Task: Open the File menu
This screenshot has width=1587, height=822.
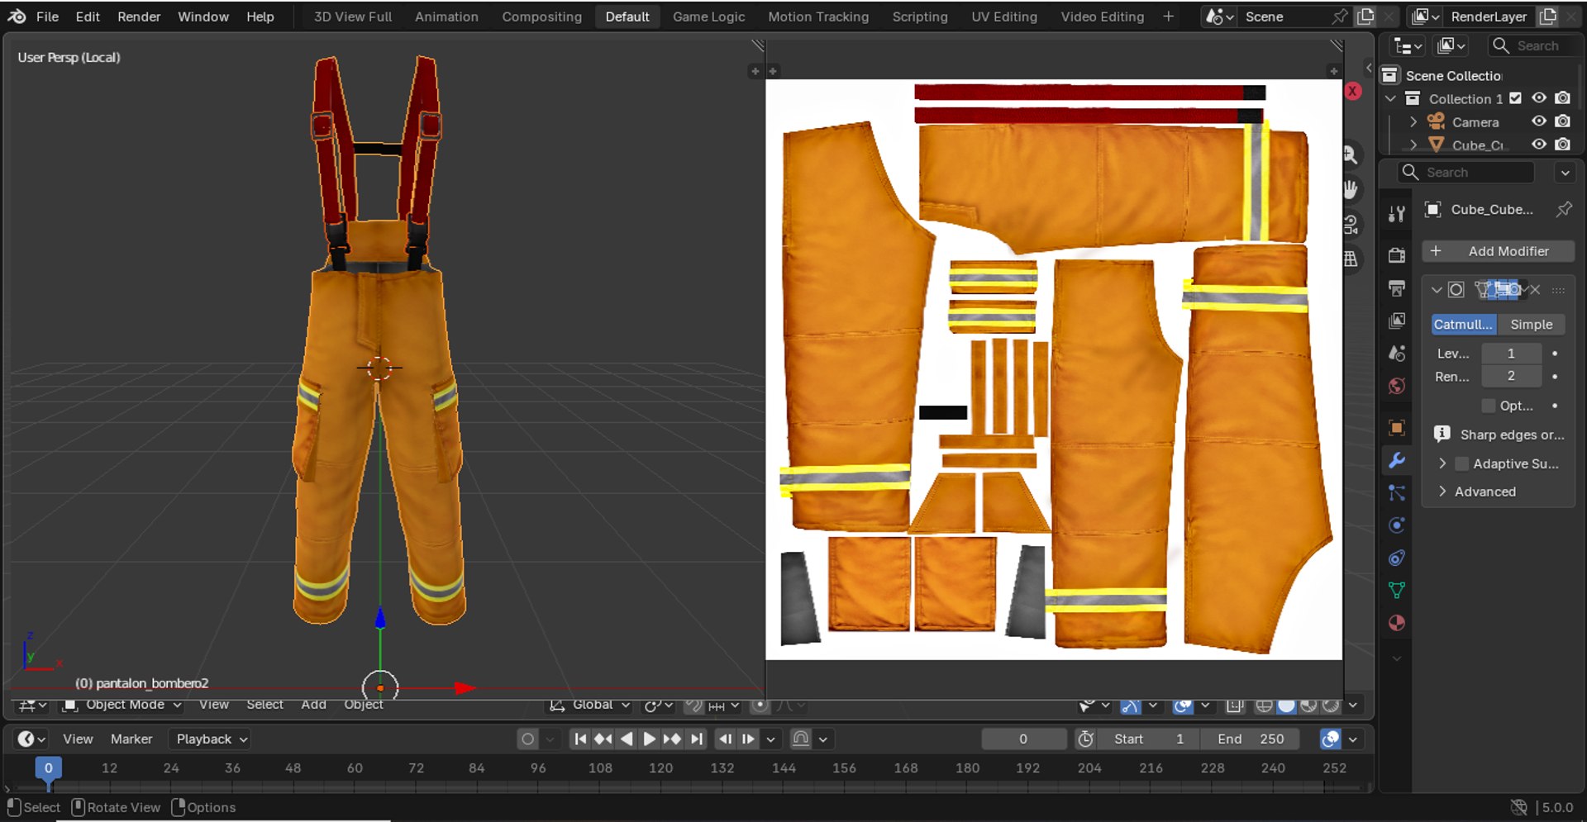Action: pyautogui.click(x=47, y=17)
